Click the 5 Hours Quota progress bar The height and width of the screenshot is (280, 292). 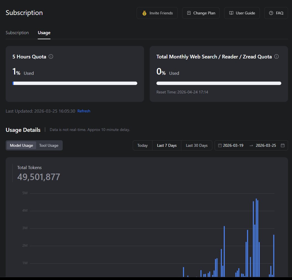tap(75, 83)
